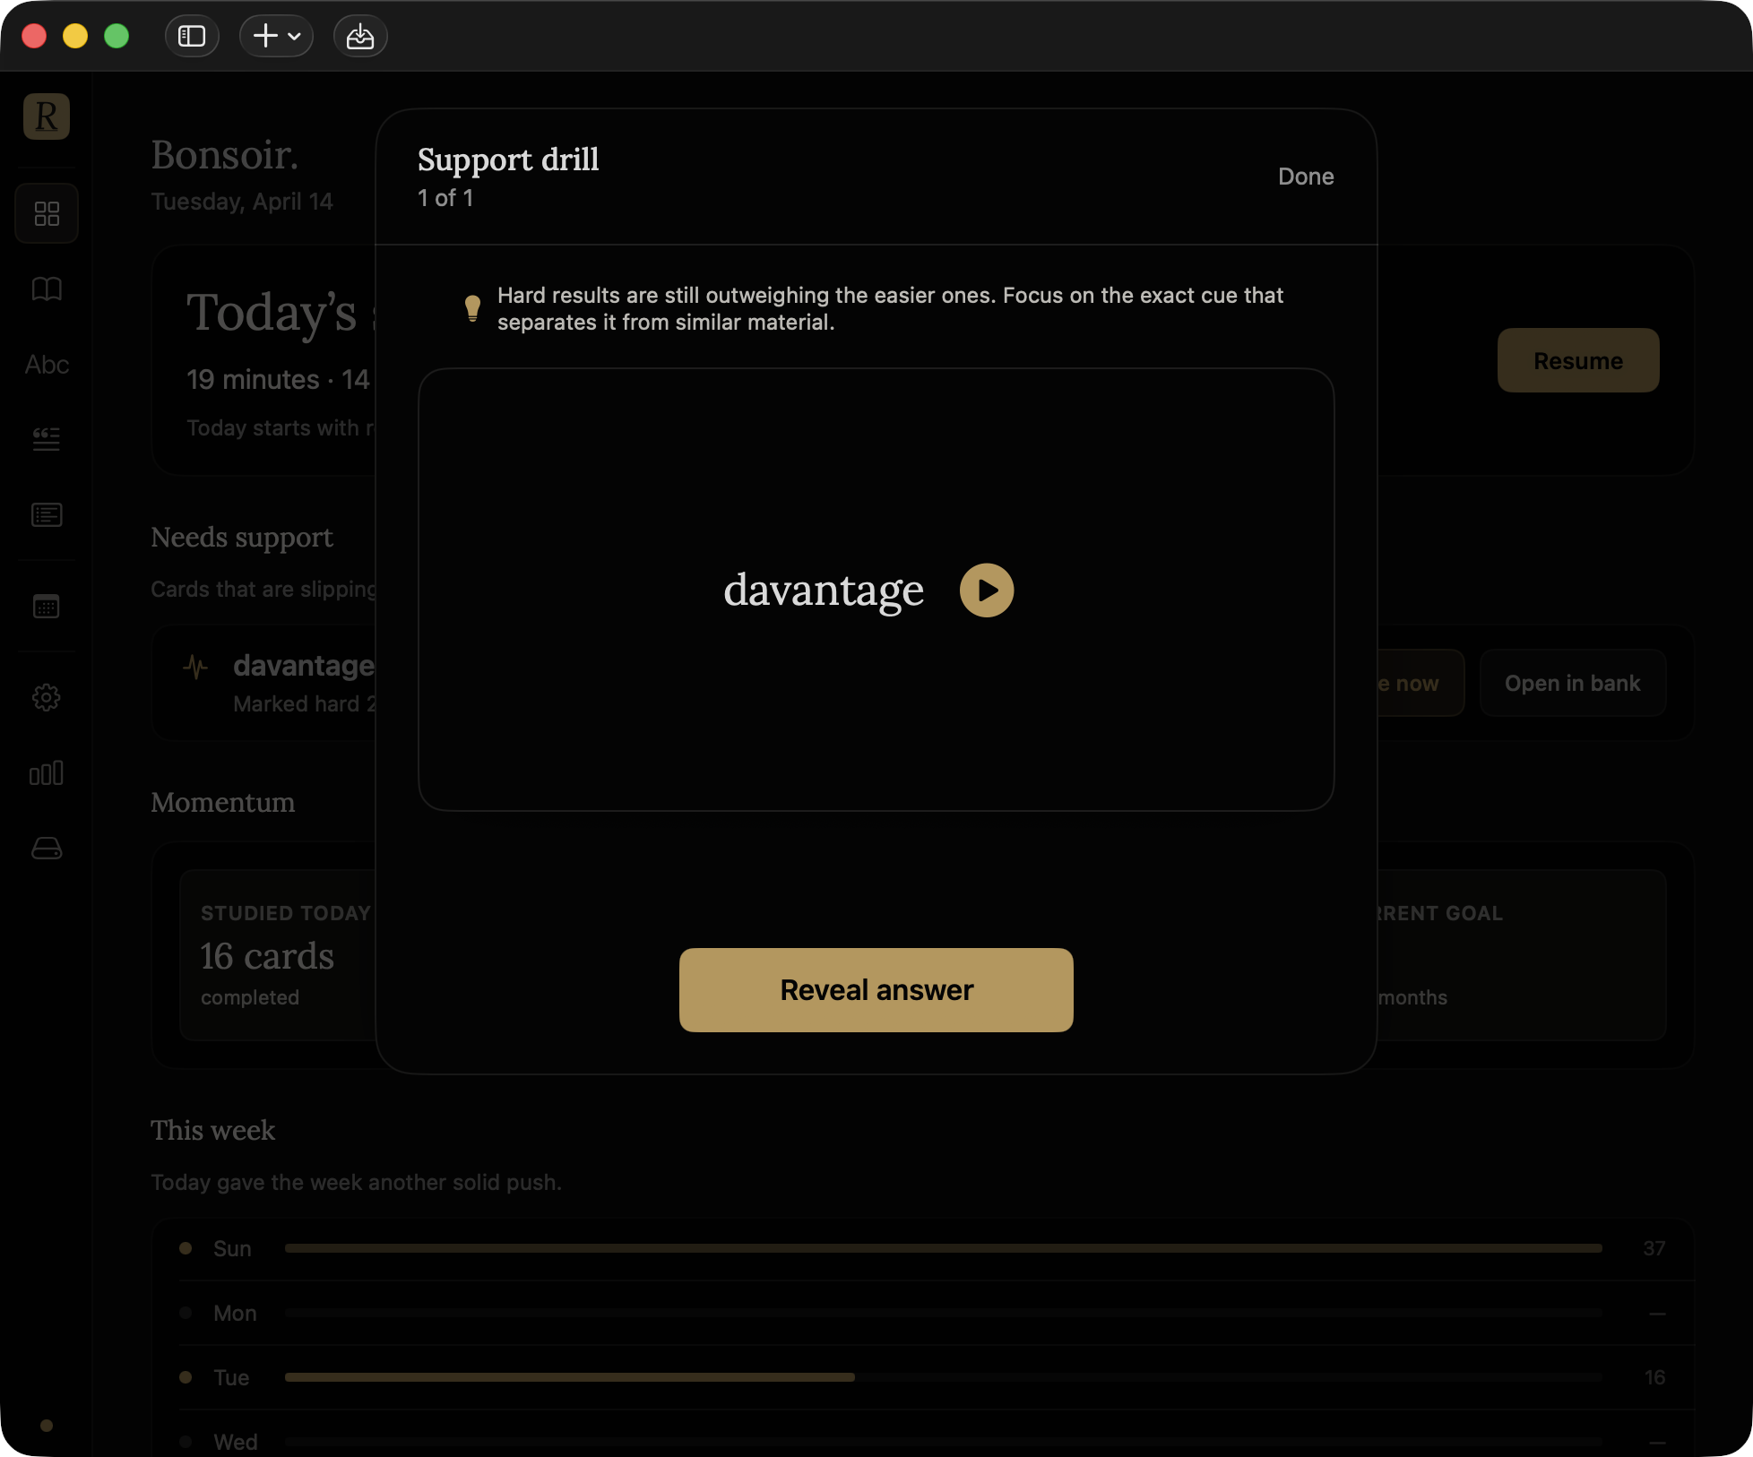Click the Reveal answer button
Viewport: 1753px width, 1457px height.
click(876, 990)
